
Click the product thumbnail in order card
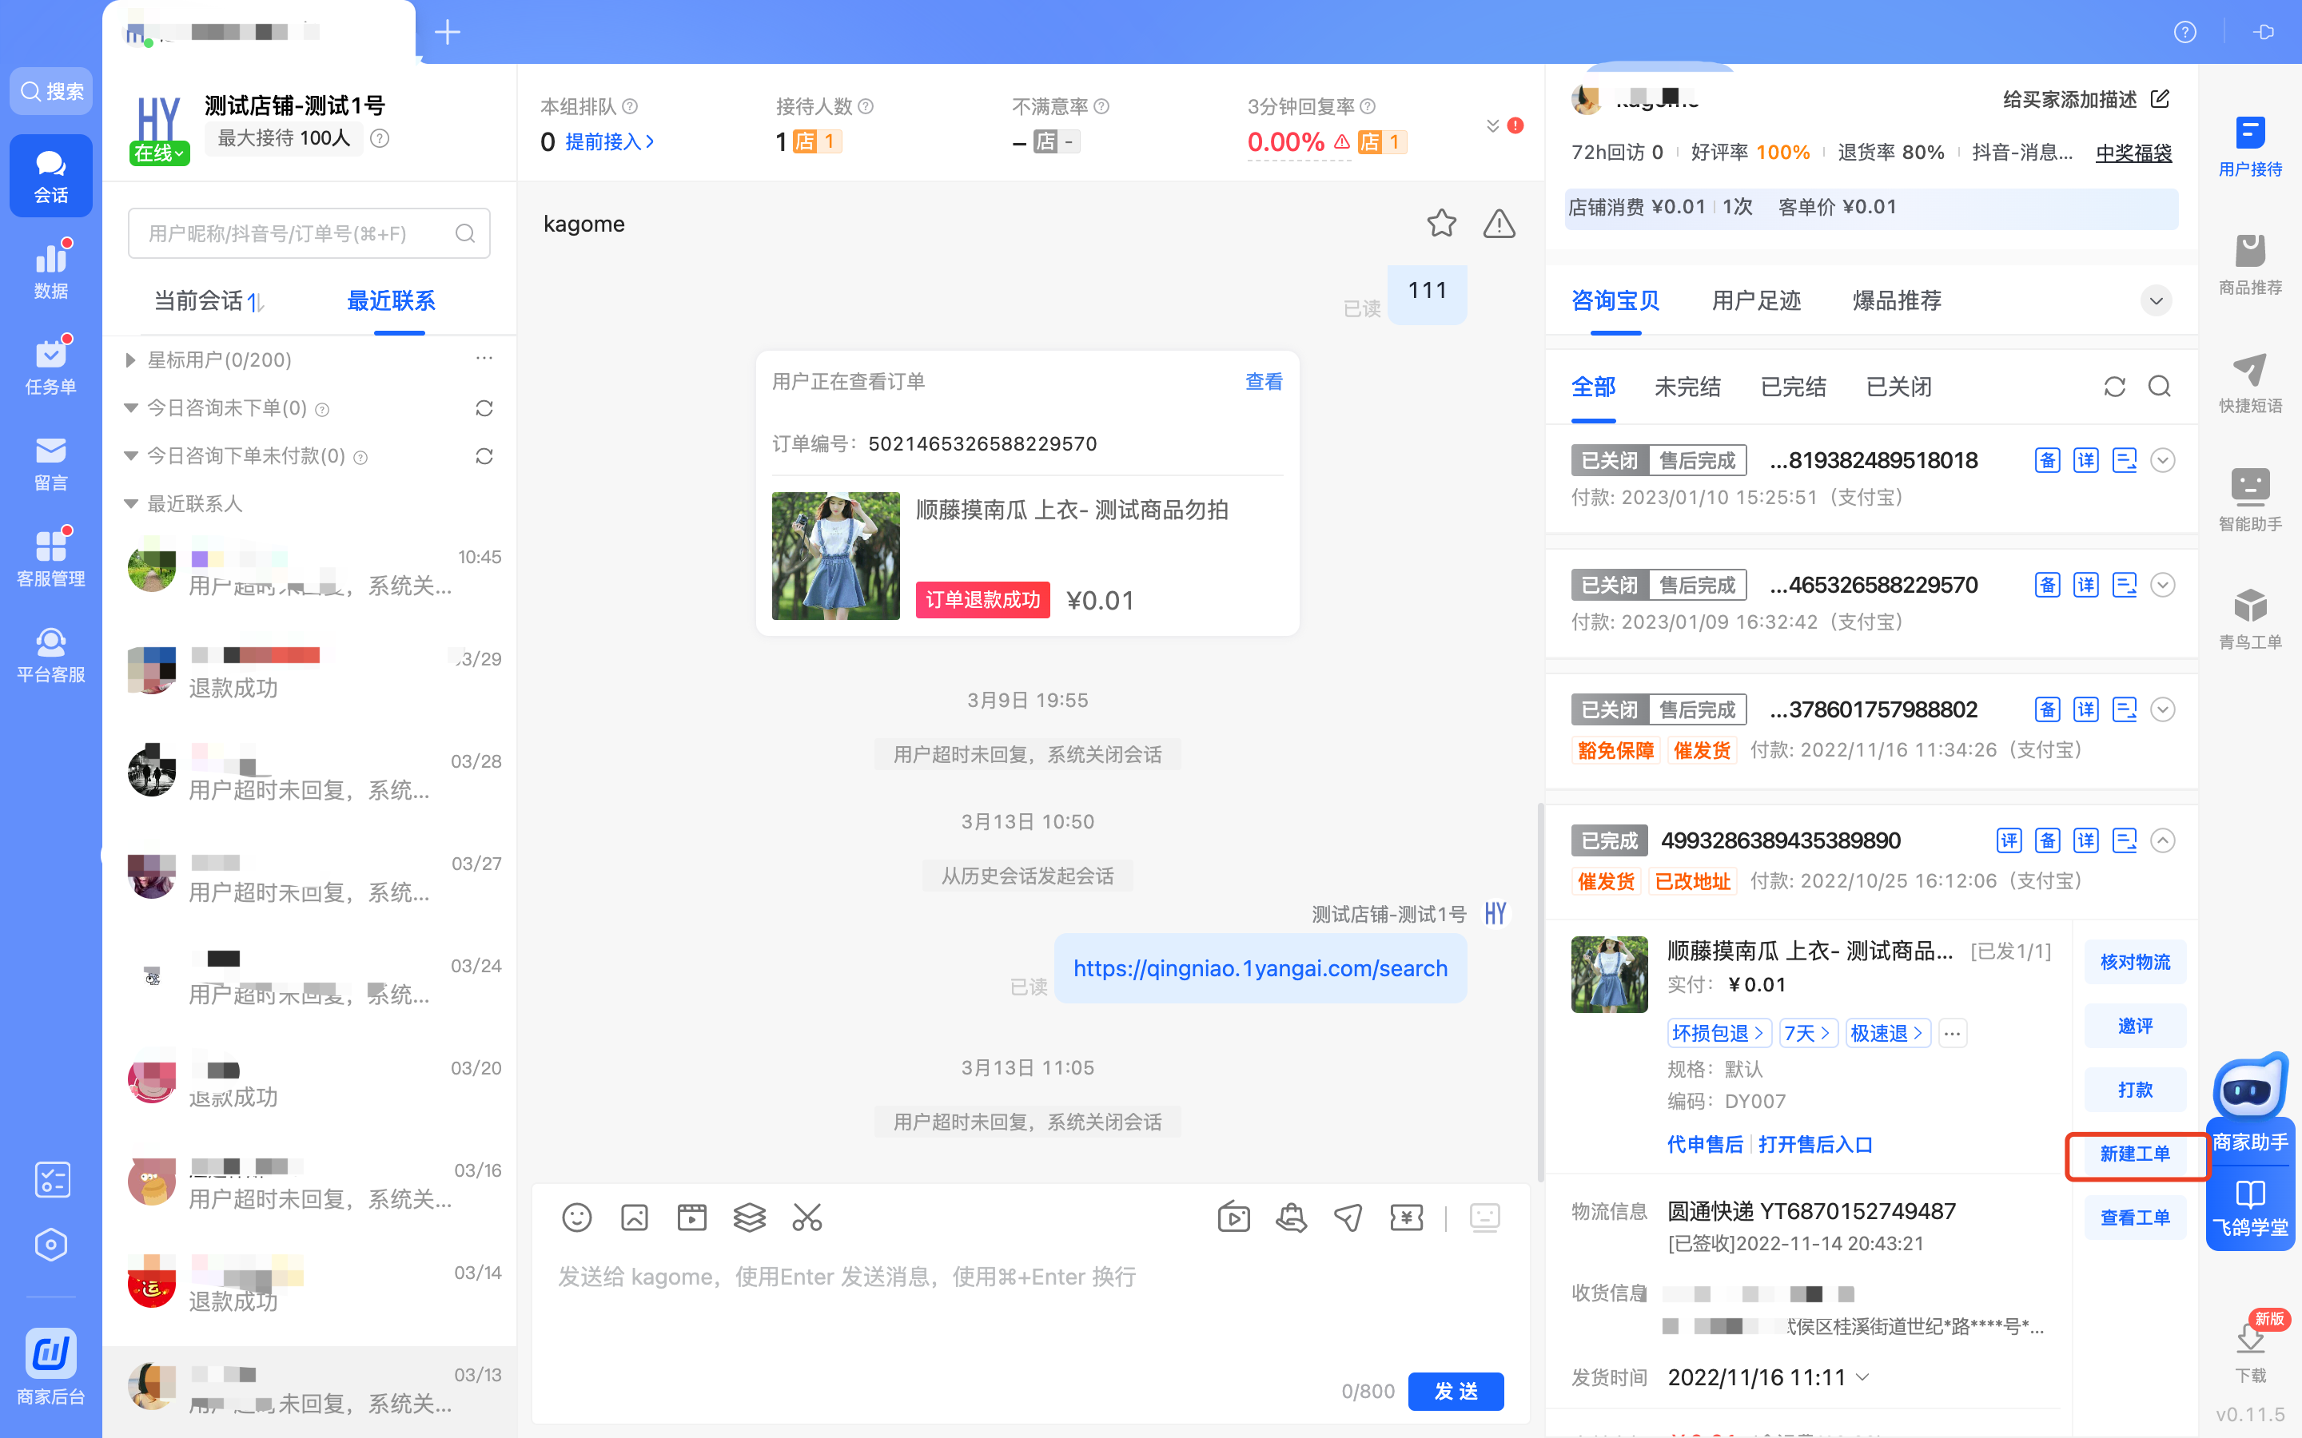835,556
